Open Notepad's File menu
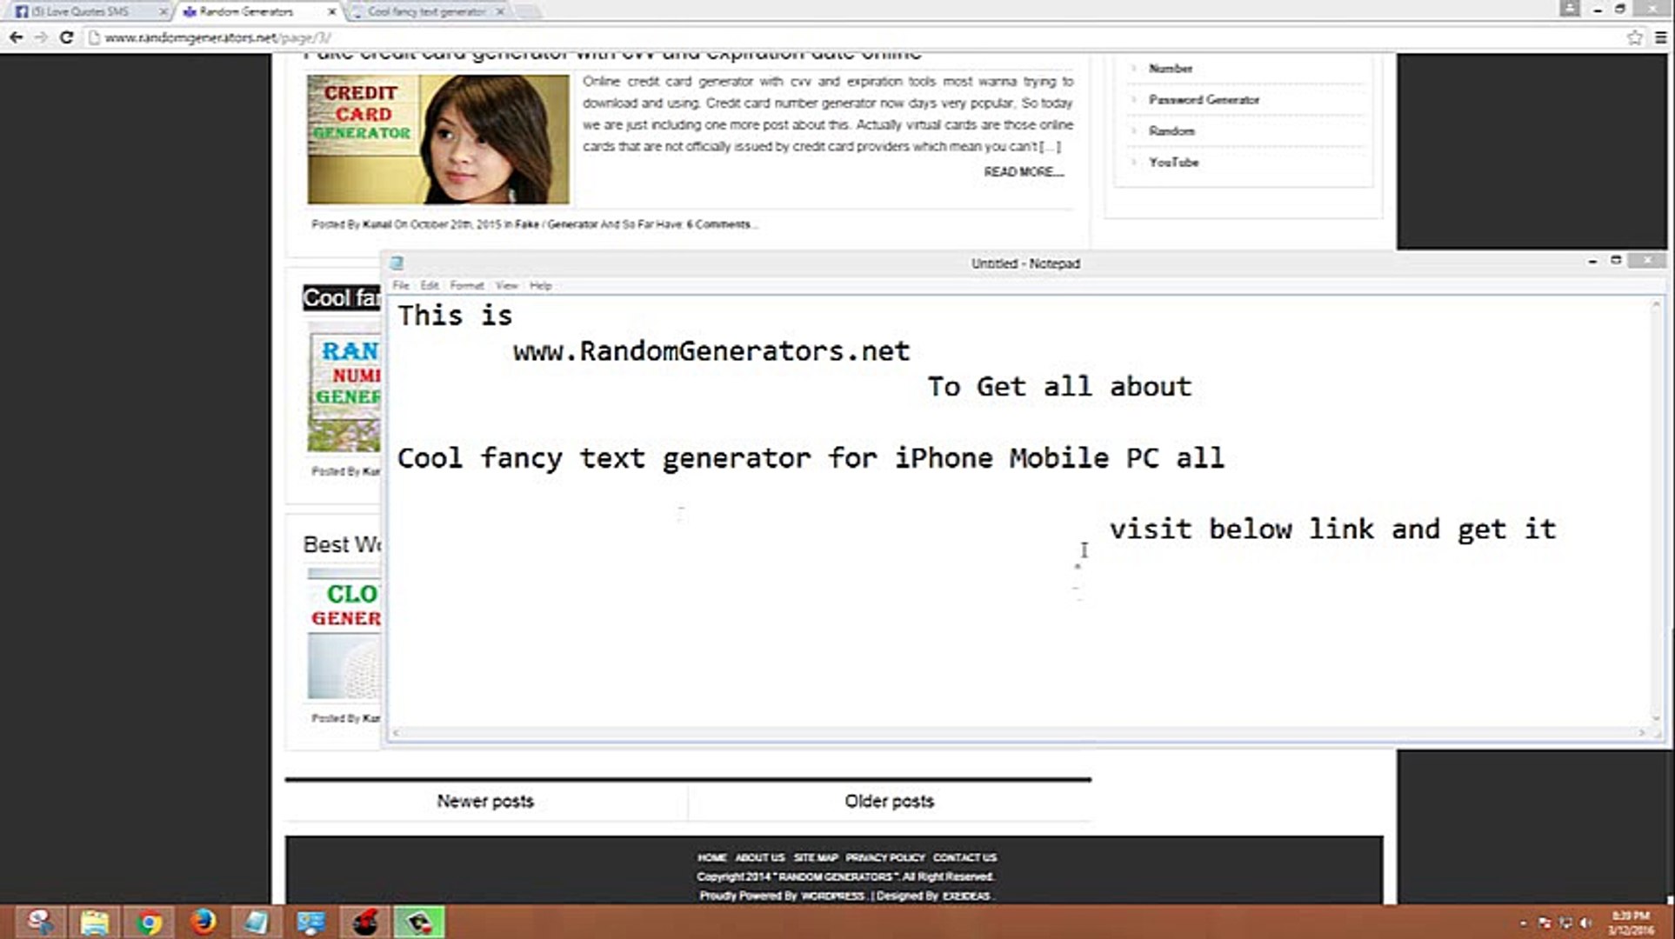The image size is (1675, 939). point(401,285)
